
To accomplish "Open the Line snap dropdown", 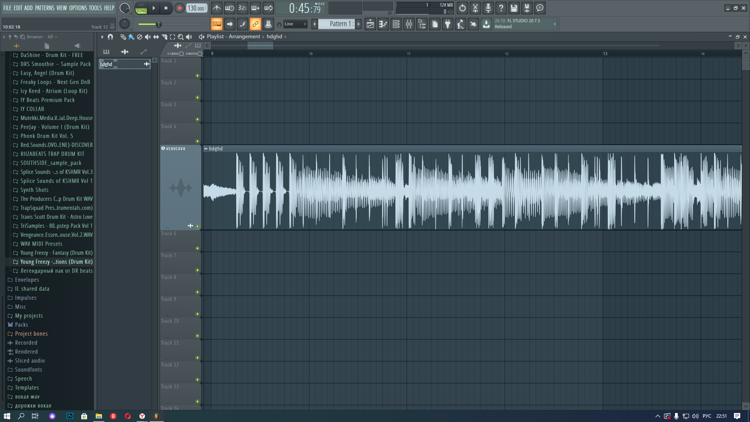I will pos(295,24).
